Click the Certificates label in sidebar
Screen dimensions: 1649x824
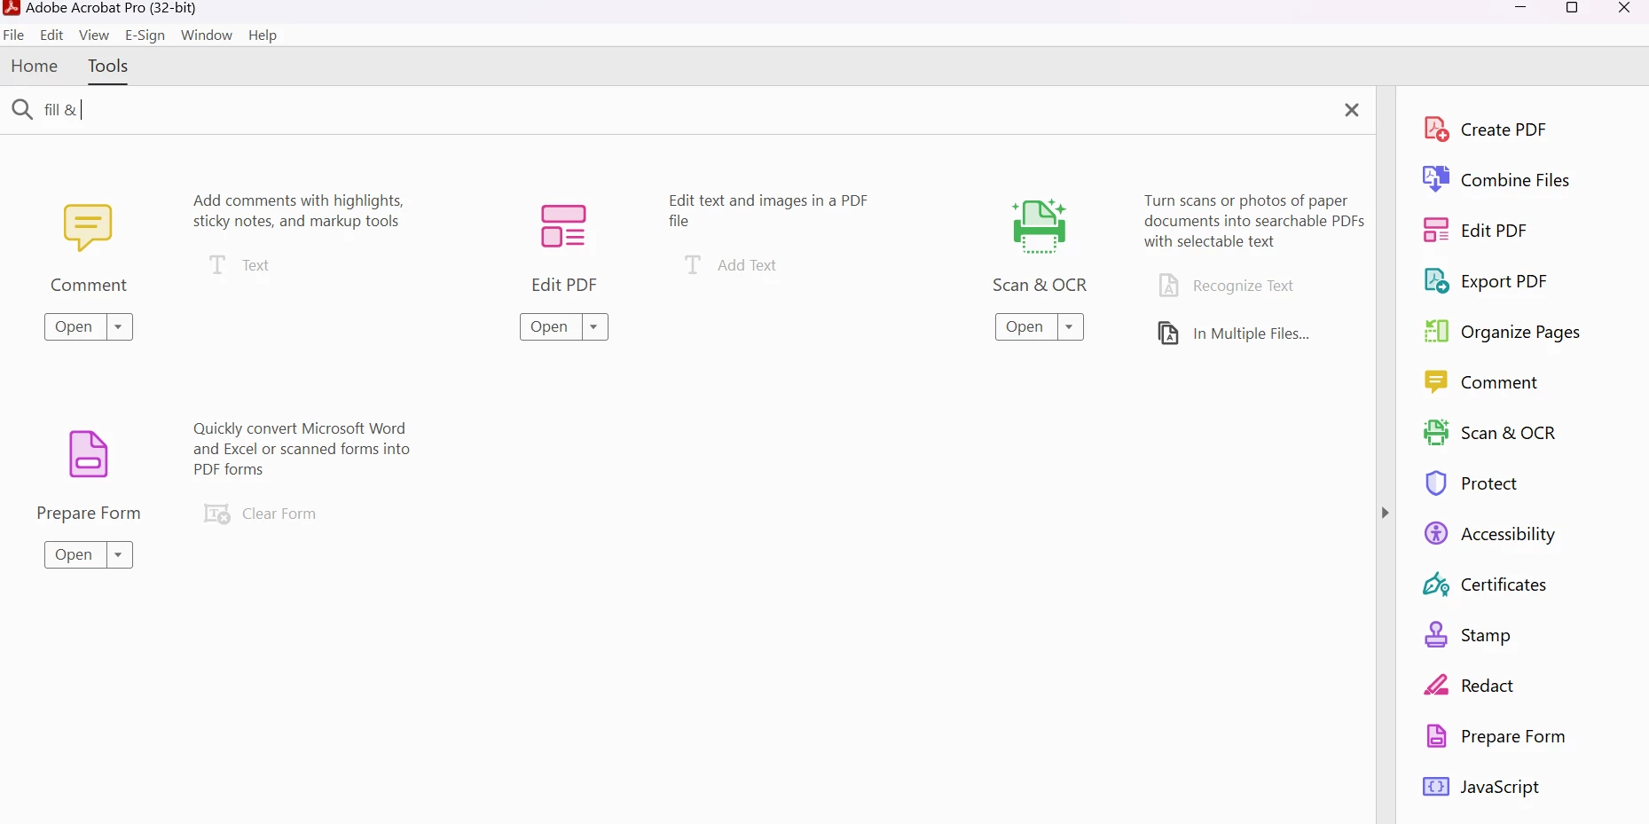[x=1504, y=585]
